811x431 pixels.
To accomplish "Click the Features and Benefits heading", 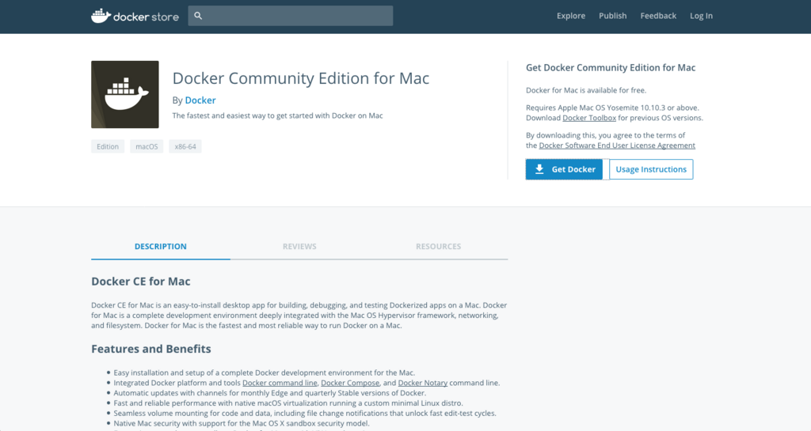I will 151,349.
